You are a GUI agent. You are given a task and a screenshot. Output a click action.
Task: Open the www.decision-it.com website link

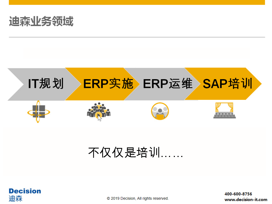click(246, 199)
